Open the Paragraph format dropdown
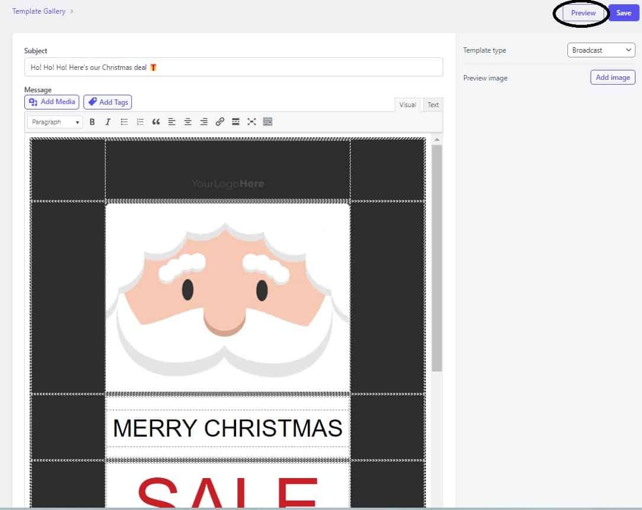 [x=55, y=122]
